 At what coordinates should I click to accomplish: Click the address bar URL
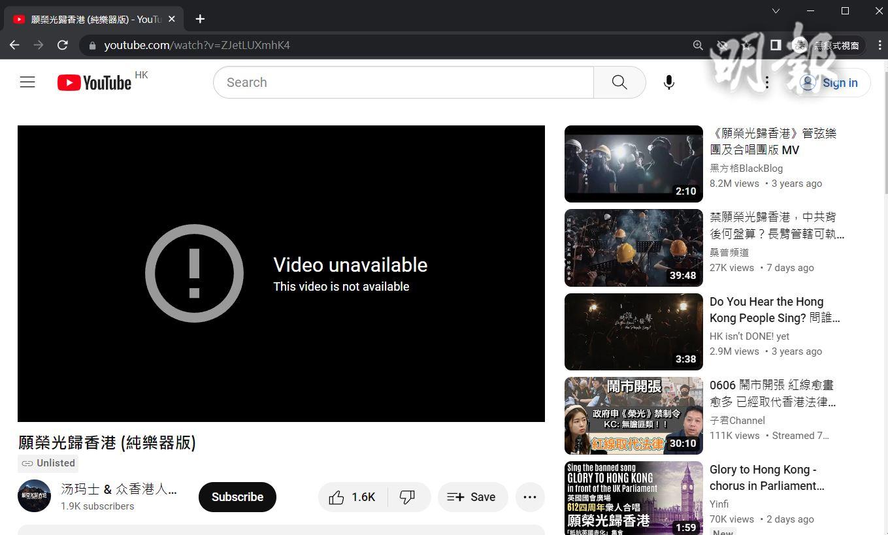coord(197,45)
